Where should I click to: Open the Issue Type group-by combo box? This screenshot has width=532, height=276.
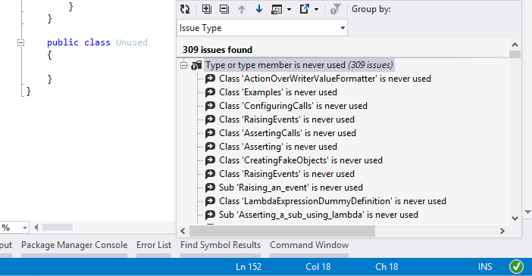point(262,28)
